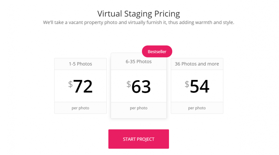This screenshot has width=279, height=155.
Task: Click the dollar sign beside 72
Action: 70,84
